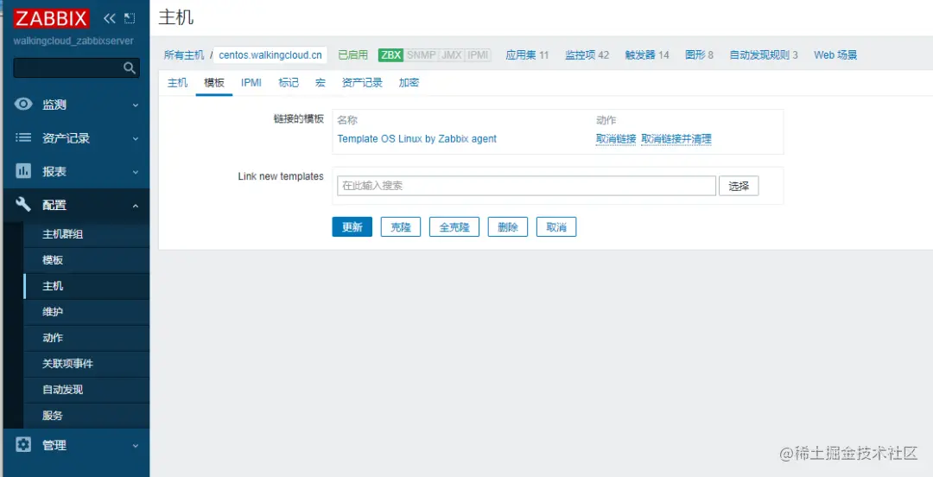933x477 pixels.
Task: Click the walkingcloud_zabbixserver server name
Action: coord(73,41)
